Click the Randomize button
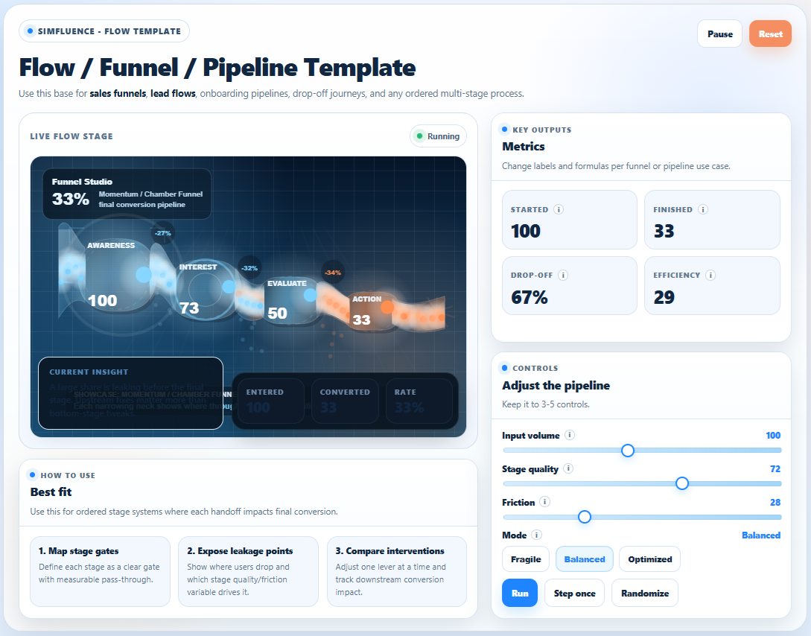811x636 pixels. [644, 593]
